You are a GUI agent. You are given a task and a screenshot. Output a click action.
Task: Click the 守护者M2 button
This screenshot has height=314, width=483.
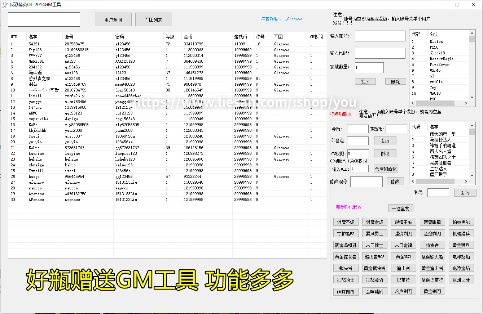pyautogui.click(x=346, y=234)
